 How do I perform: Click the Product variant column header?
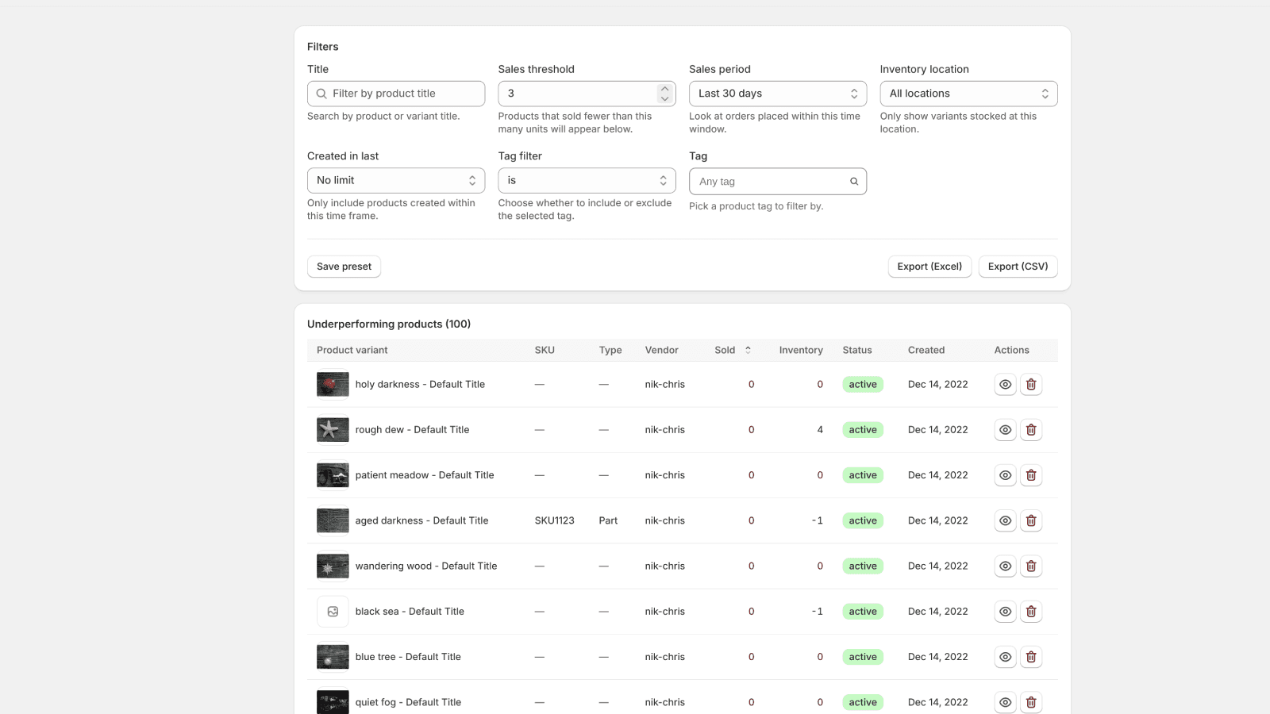[352, 350]
